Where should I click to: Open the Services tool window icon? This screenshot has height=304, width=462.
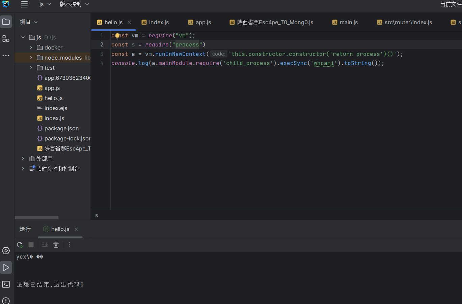pyautogui.click(x=6, y=250)
